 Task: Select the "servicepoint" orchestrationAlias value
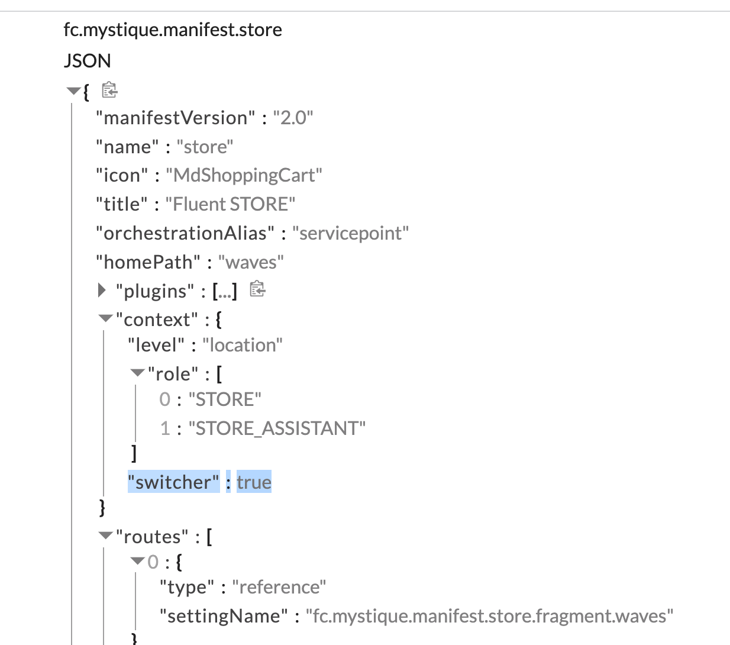(350, 233)
